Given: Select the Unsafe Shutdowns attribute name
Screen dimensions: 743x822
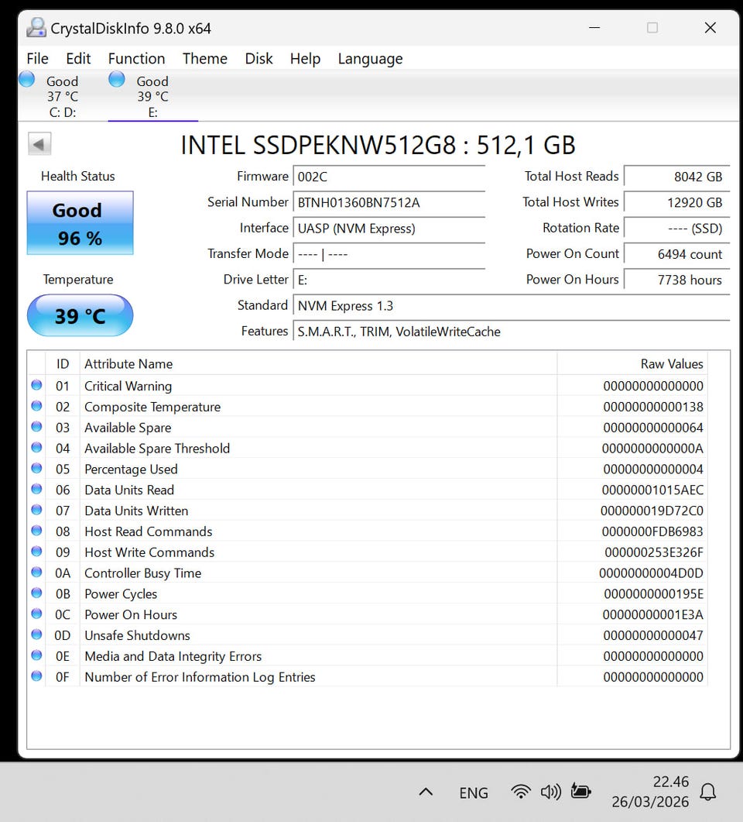Looking at the screenshot, I should point(137,635).
